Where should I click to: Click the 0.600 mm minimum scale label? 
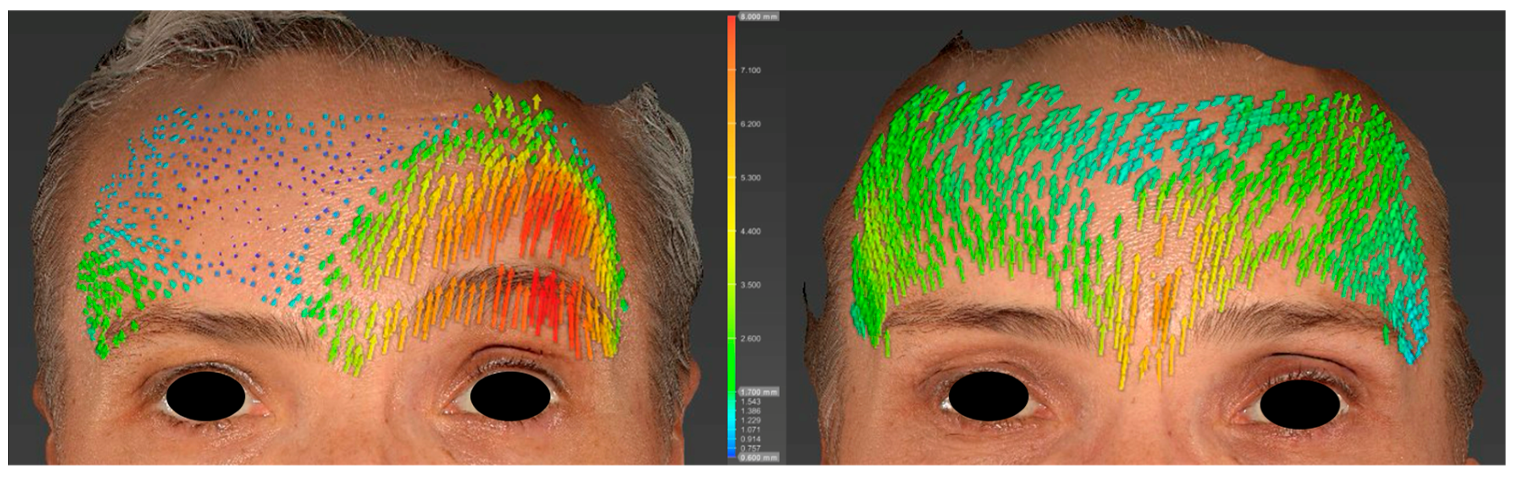(759, 457)
